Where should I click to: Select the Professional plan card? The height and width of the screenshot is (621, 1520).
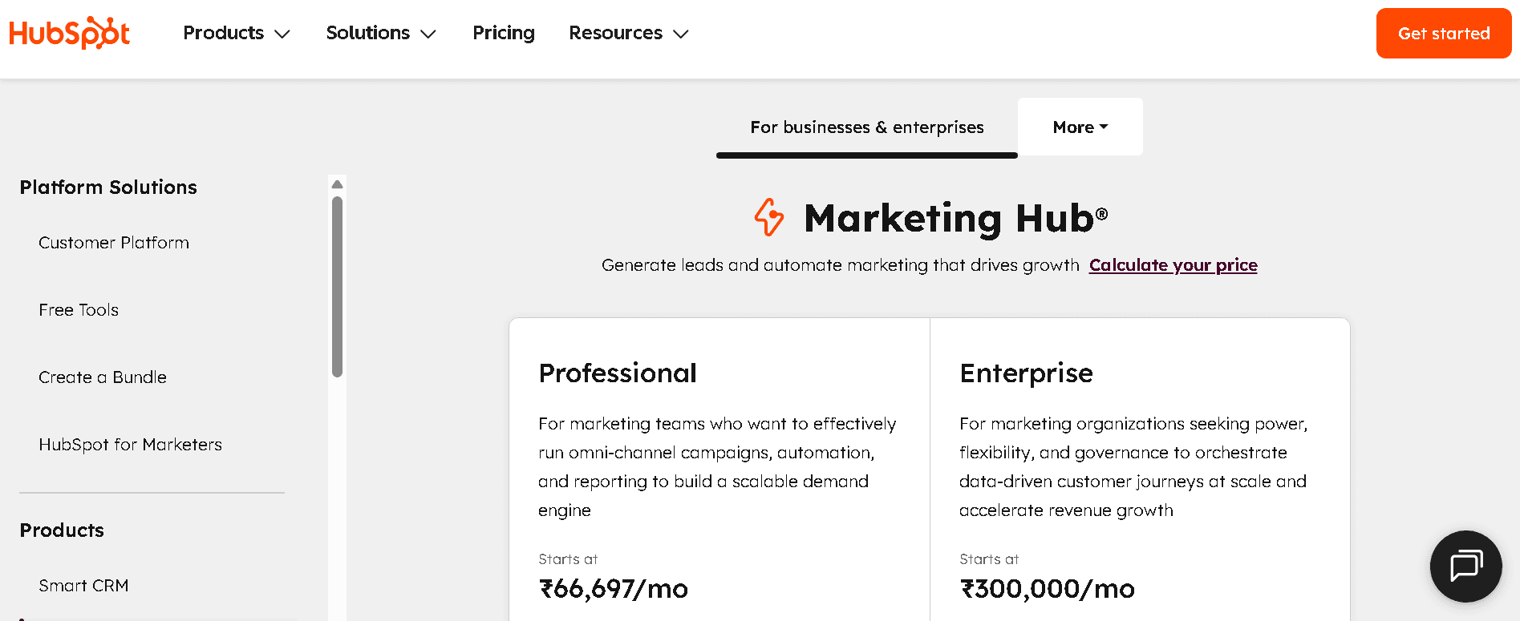pos(718,465)
